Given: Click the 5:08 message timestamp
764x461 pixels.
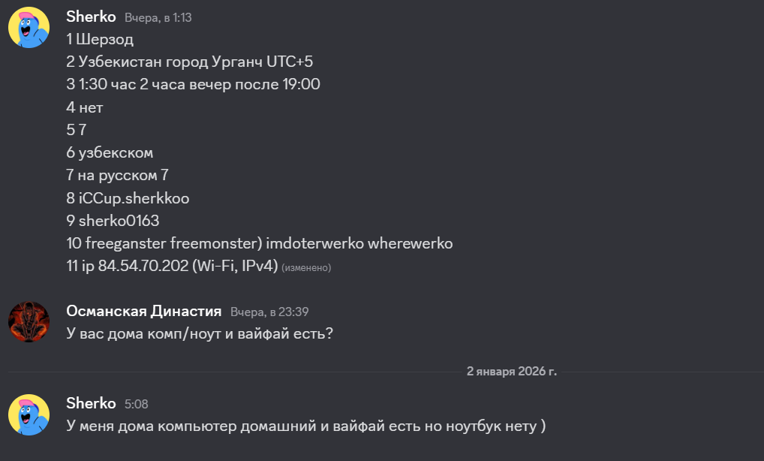Looking at the screenshot, I should coord(137,404).
